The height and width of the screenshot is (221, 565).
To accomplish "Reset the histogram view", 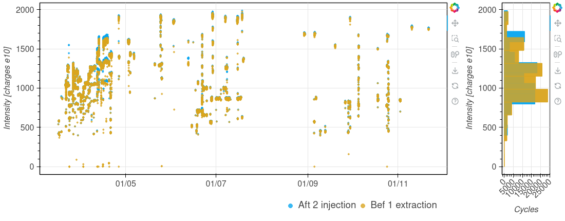I will pos(557,86).
